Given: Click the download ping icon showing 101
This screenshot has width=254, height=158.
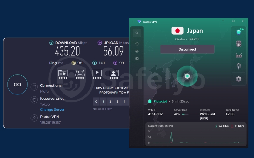Looking at the screenshot, I should coord(94,63).
